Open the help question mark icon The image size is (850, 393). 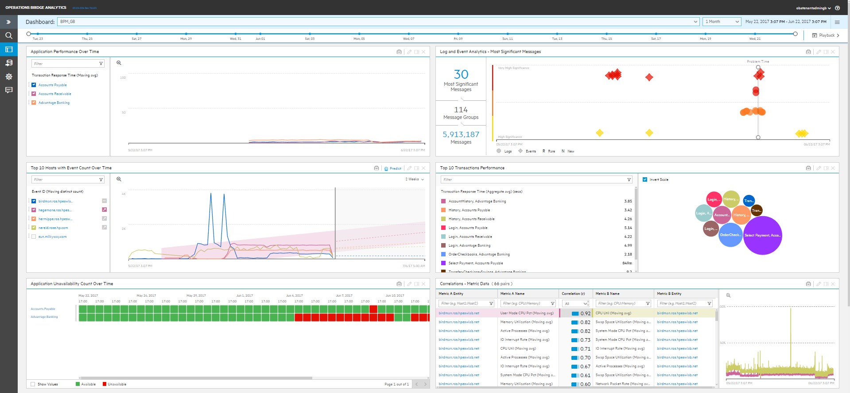[837, 8]
